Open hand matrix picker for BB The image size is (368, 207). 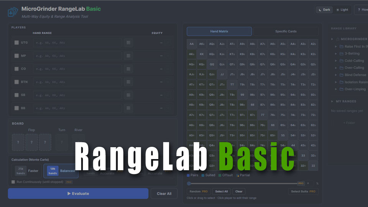pos(128,108)
